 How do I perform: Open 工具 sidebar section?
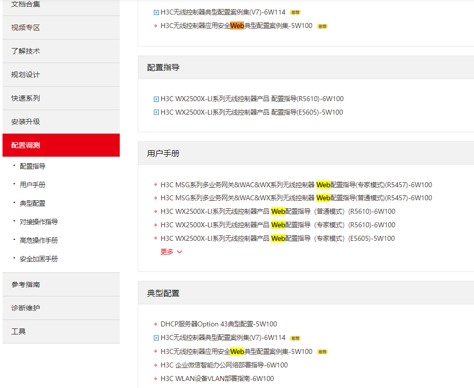pyautogui.click(x=61, y=331)
